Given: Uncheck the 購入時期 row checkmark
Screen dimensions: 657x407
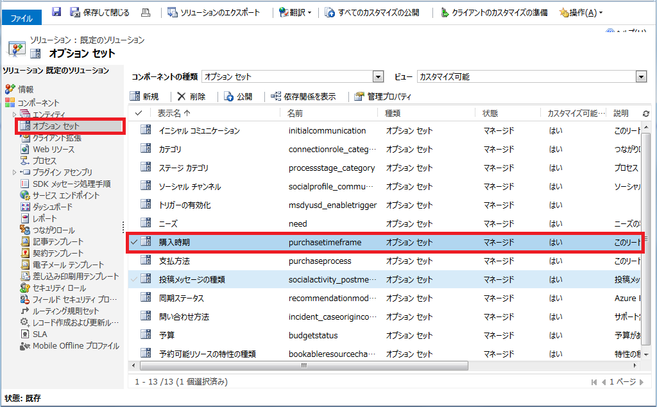Looking at the screenshot, I should tap(134, 242).
